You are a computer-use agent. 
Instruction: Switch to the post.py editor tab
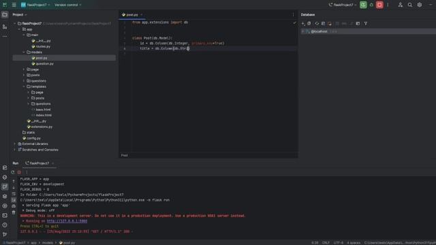(x=132, y=15)
